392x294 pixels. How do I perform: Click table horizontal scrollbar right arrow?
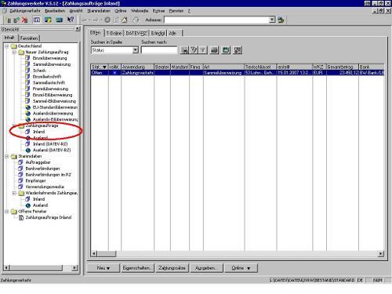[381, 253]
